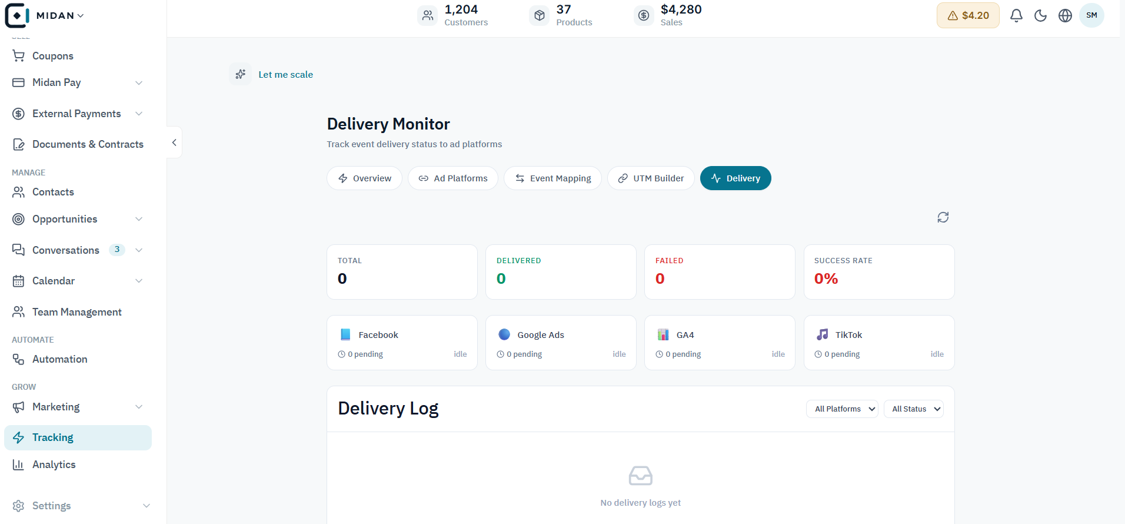Open language globe icon

pos(1065,16)
